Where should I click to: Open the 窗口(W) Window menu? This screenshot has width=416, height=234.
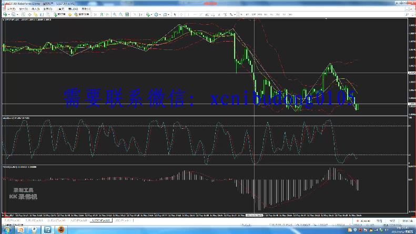(73, 9)
